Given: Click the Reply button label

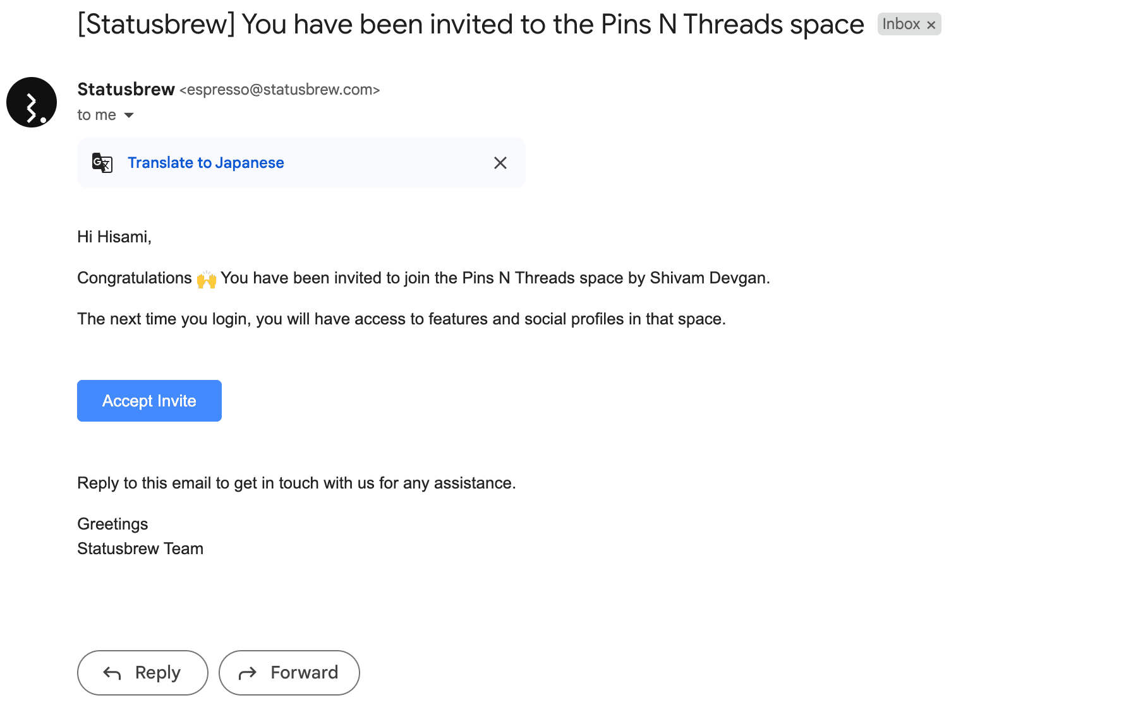Looking at the screenshot, I should pos(157,673).
